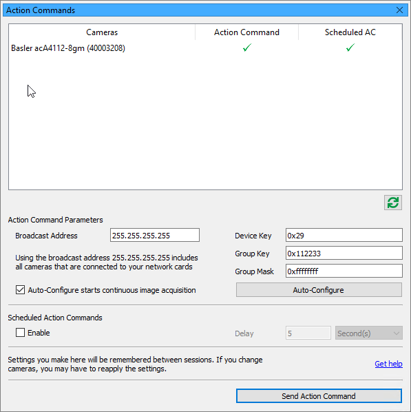This screenshot has height=412, width=411.
Task: Close the Action Commands dialog
Action: 399,10
